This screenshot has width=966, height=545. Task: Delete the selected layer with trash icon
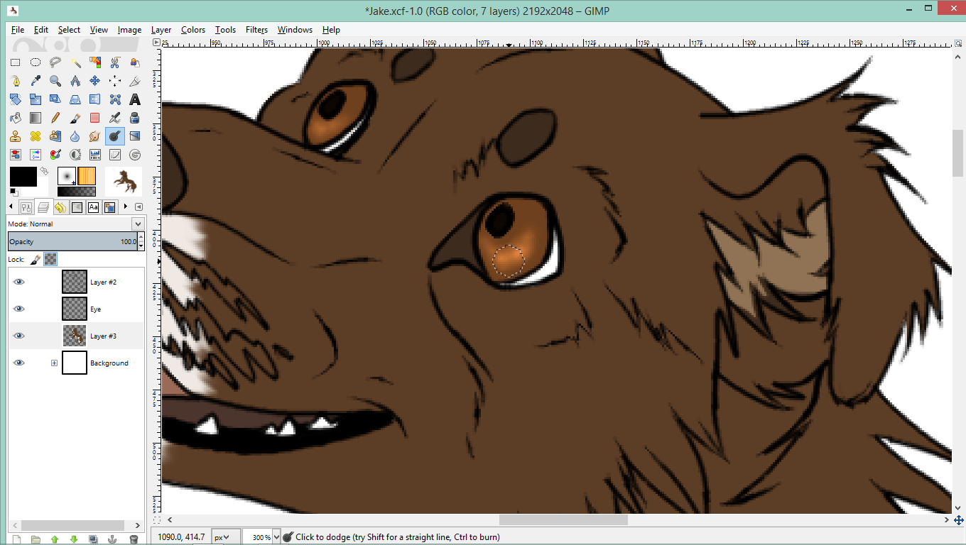pyautogui.click(x=133, y=540)
